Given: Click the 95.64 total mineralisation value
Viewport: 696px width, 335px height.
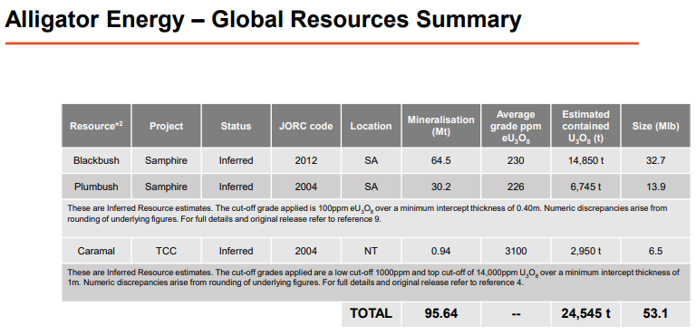Looking at the screenshot, I should (441, 314).
